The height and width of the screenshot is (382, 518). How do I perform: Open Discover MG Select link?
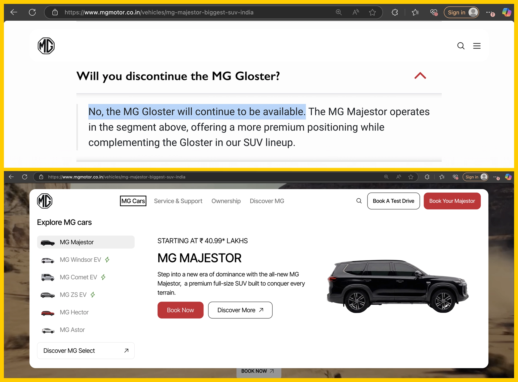tap(86, 351)
